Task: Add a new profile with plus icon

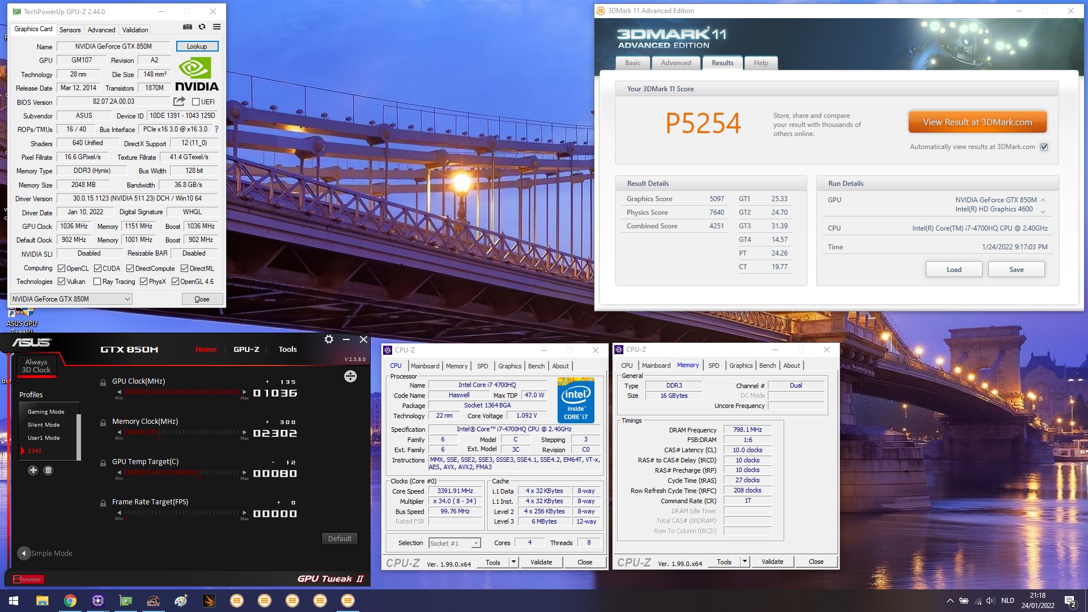Action: (33, 470)
